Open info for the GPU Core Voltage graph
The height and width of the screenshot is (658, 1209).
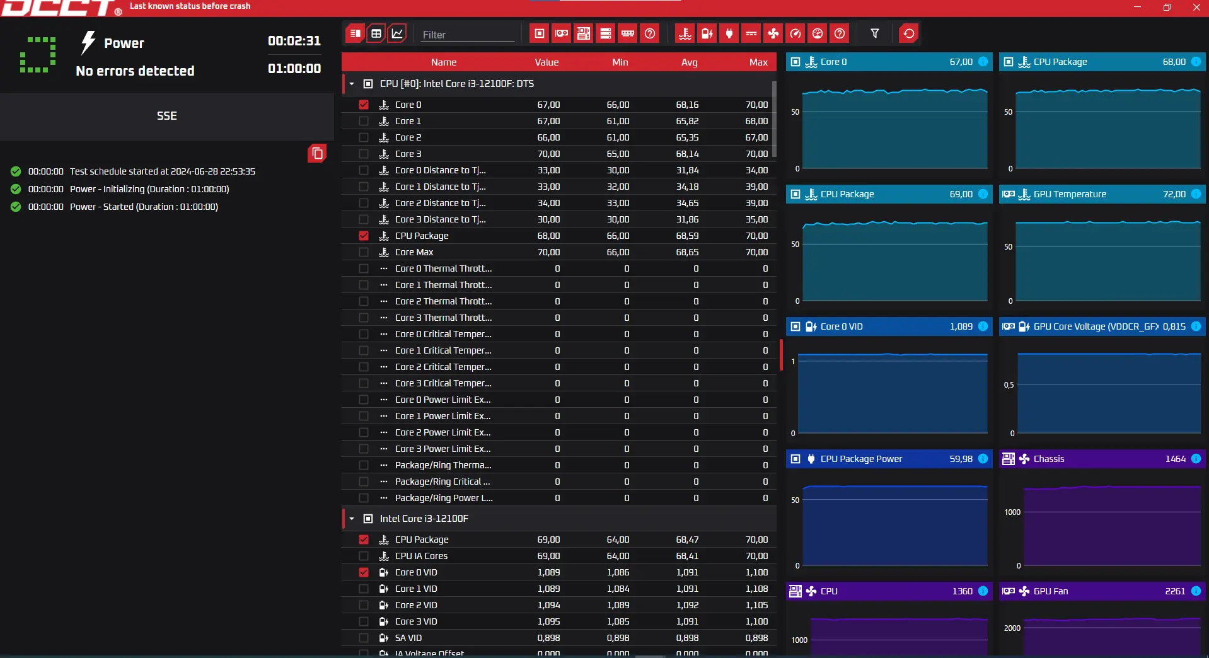(1196, 326)
